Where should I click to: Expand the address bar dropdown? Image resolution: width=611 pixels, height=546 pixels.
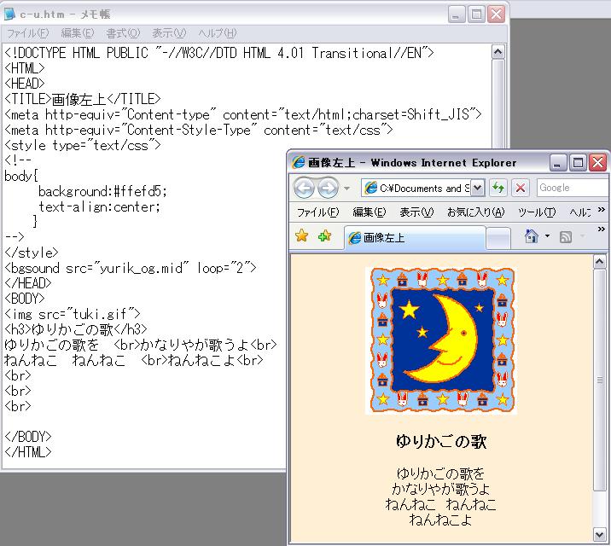pyautogui.click(x=478, y=188)
